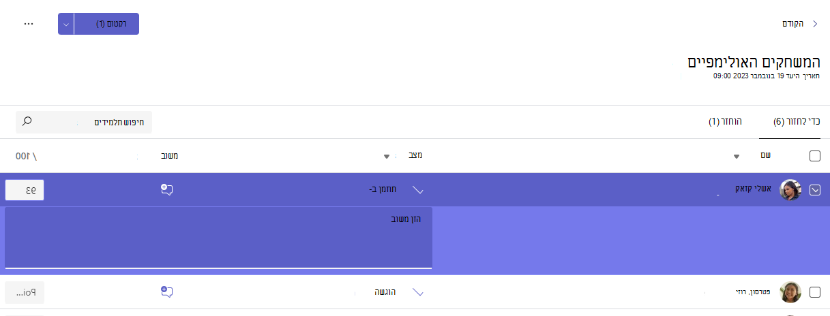Click the back chevron beside הקודם
This screenshot has width=830, height=316.
click(814, 23)
